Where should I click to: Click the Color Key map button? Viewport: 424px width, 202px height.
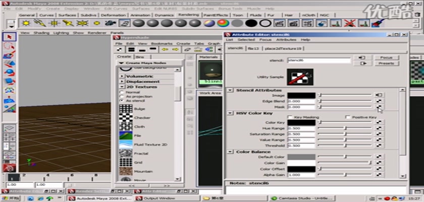click(379, 122)
